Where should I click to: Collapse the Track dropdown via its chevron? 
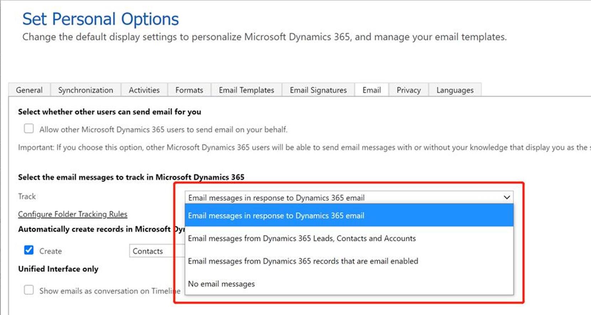507,197
